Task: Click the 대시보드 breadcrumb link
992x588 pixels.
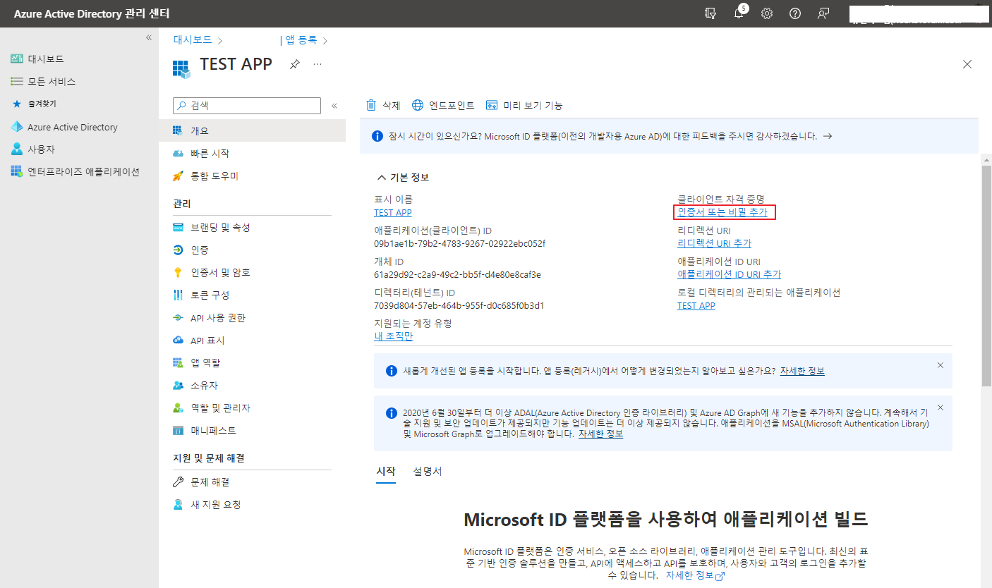Action: (x=193, y=40)
